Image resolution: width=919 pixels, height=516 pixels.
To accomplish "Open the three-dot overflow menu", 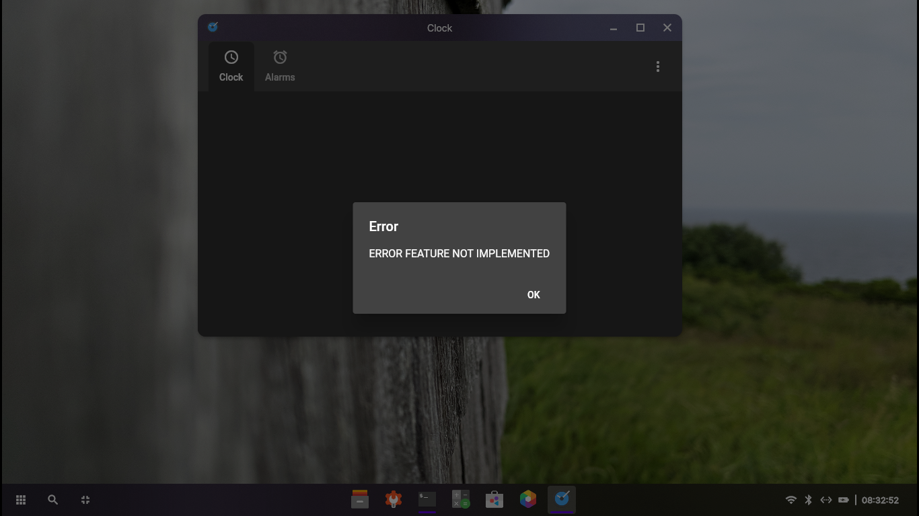I will tap(657, 67).
